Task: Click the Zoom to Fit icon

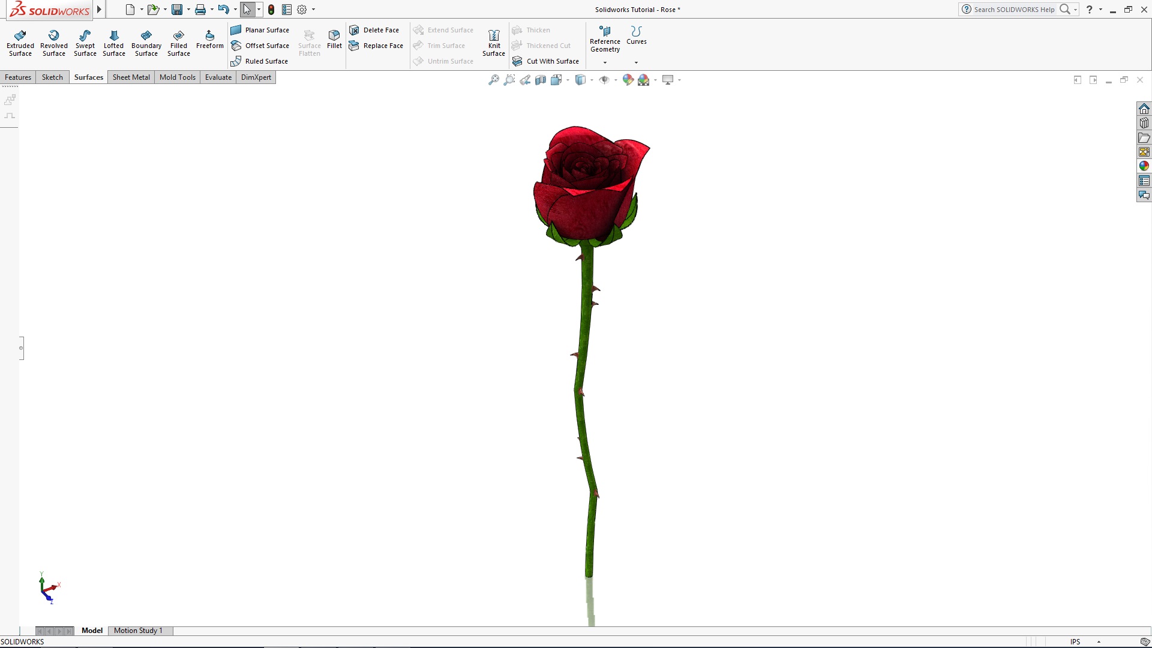Action: [493, 79]
